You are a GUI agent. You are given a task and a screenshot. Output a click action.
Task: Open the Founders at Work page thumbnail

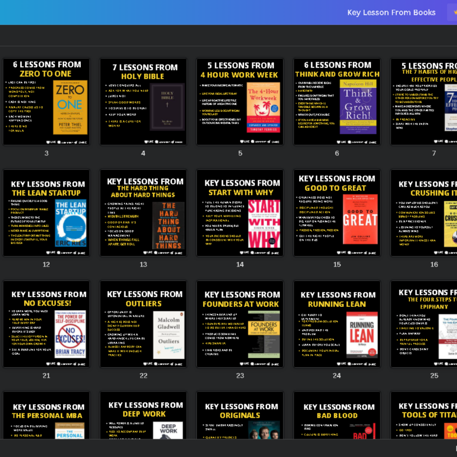tap(240, 324)
